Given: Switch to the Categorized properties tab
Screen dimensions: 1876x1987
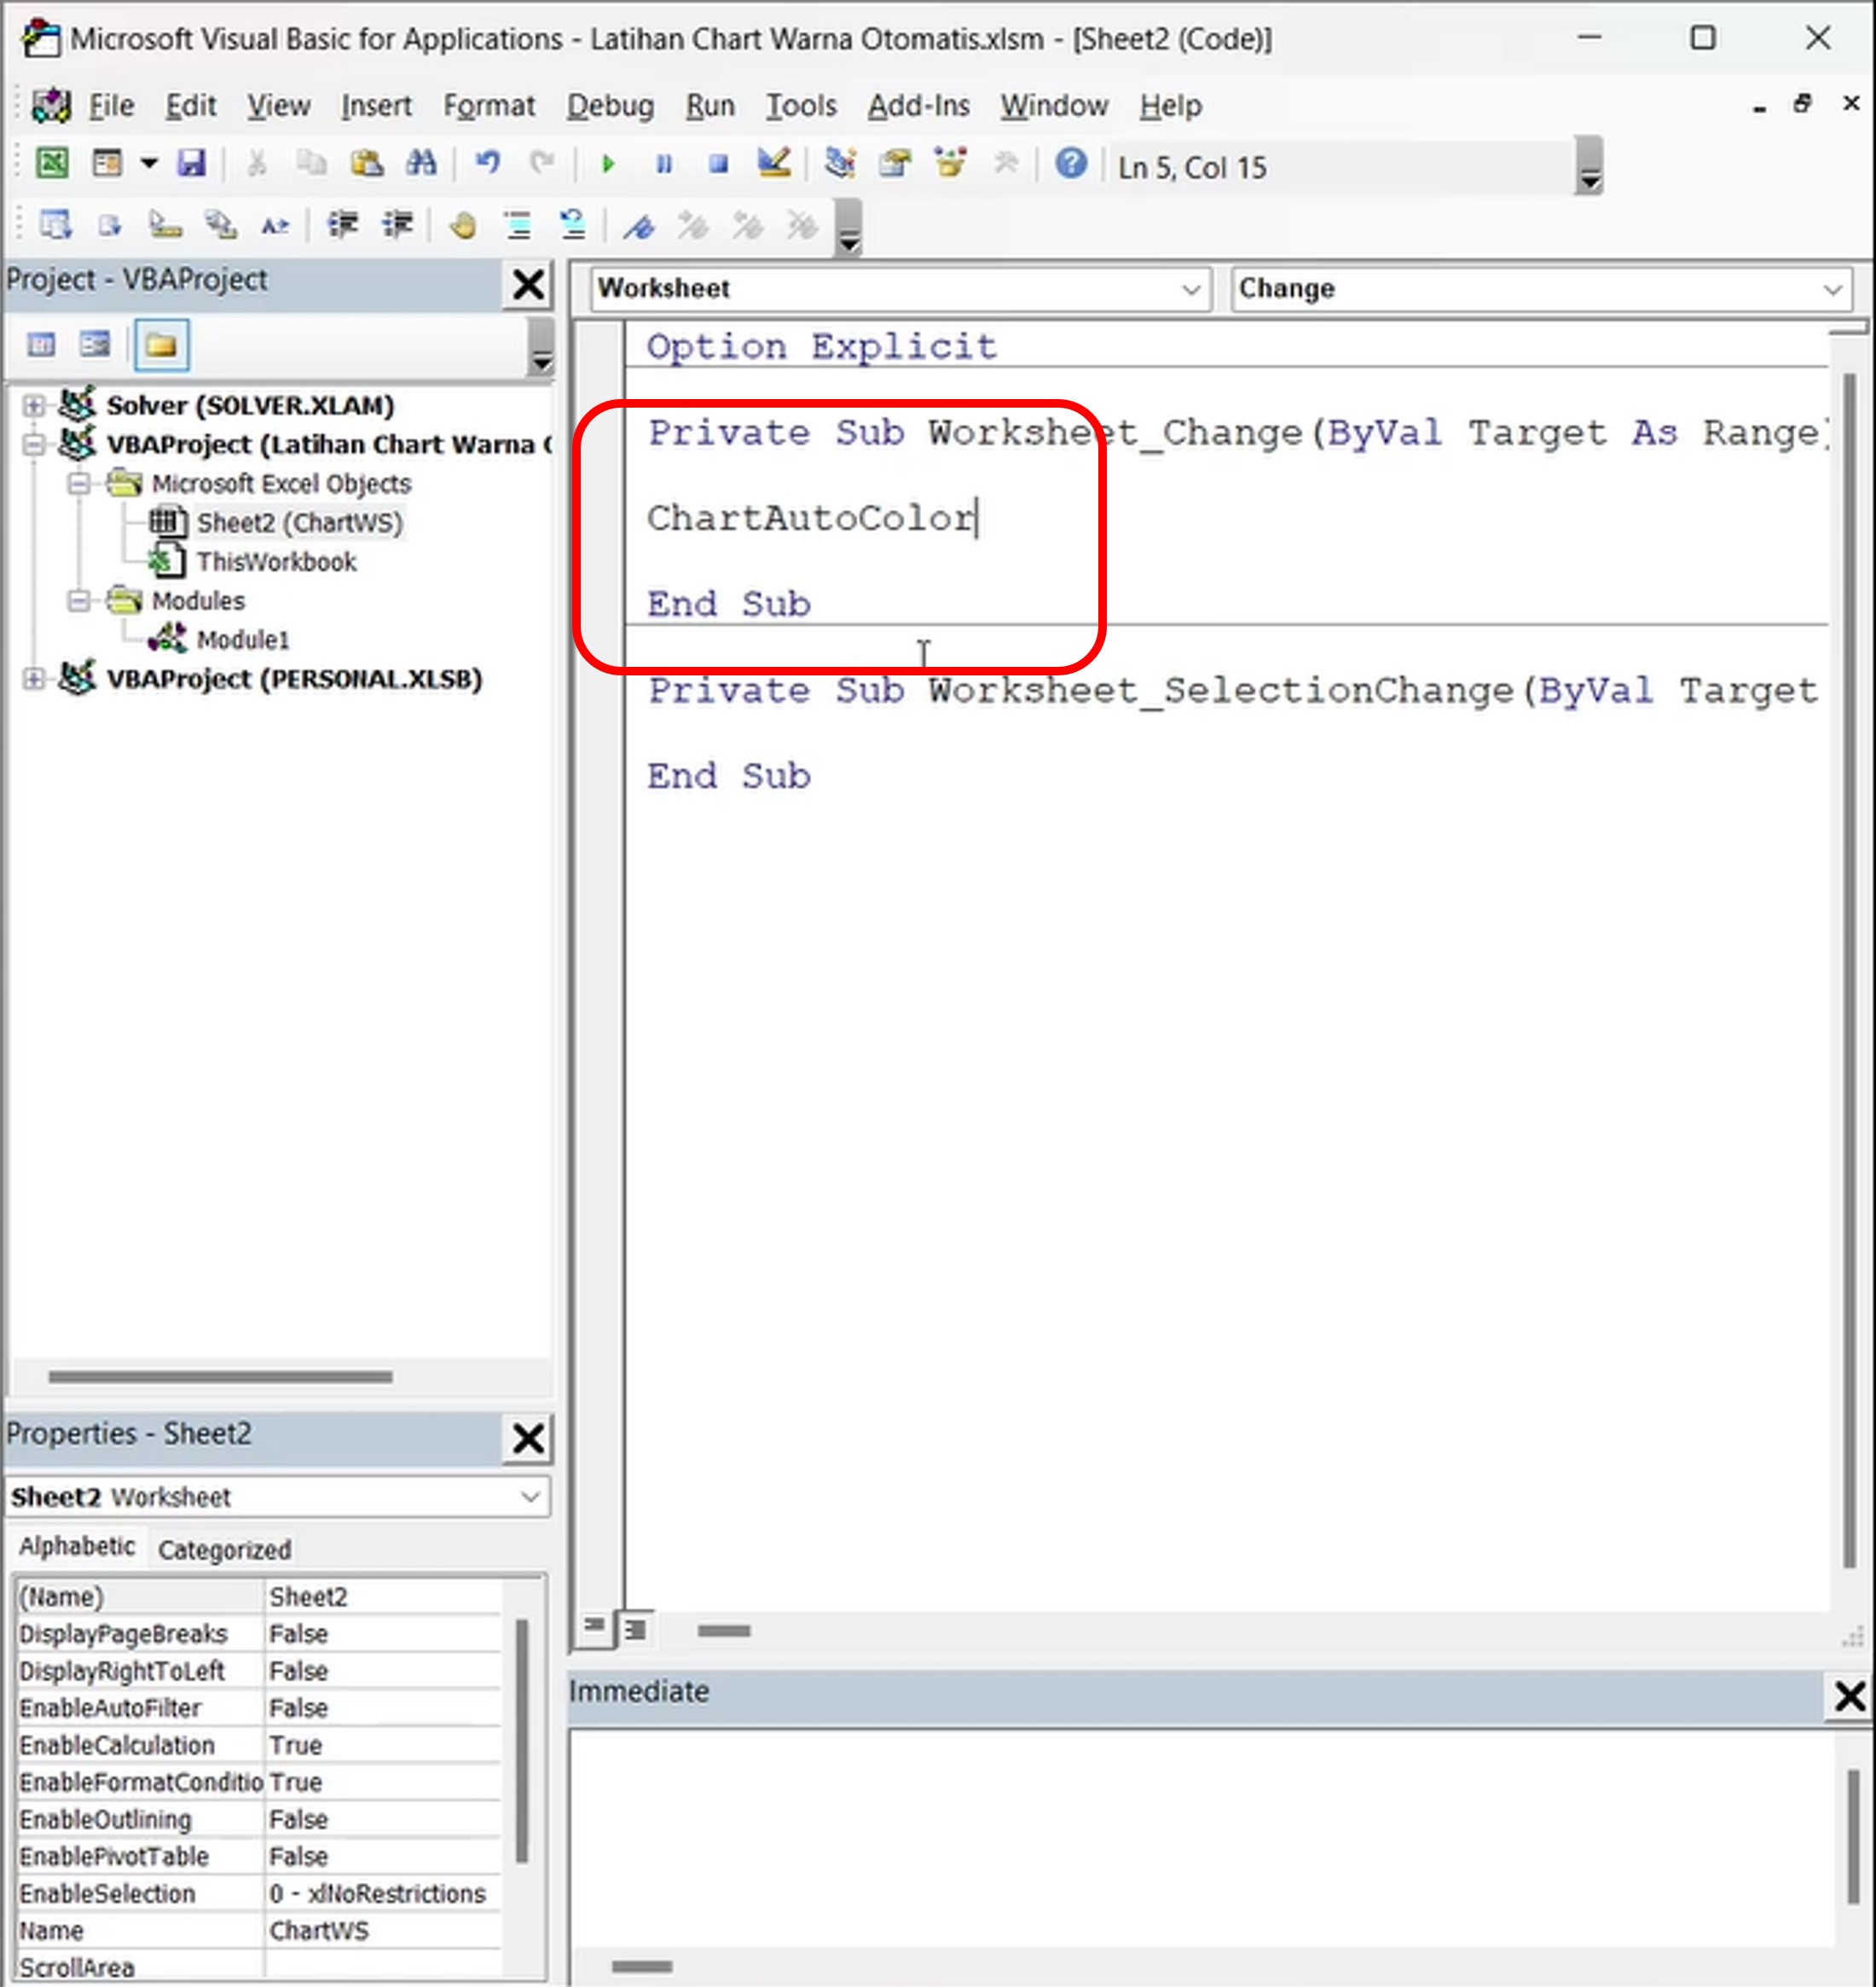Looking at the screenshot, I should (224, 1550).
